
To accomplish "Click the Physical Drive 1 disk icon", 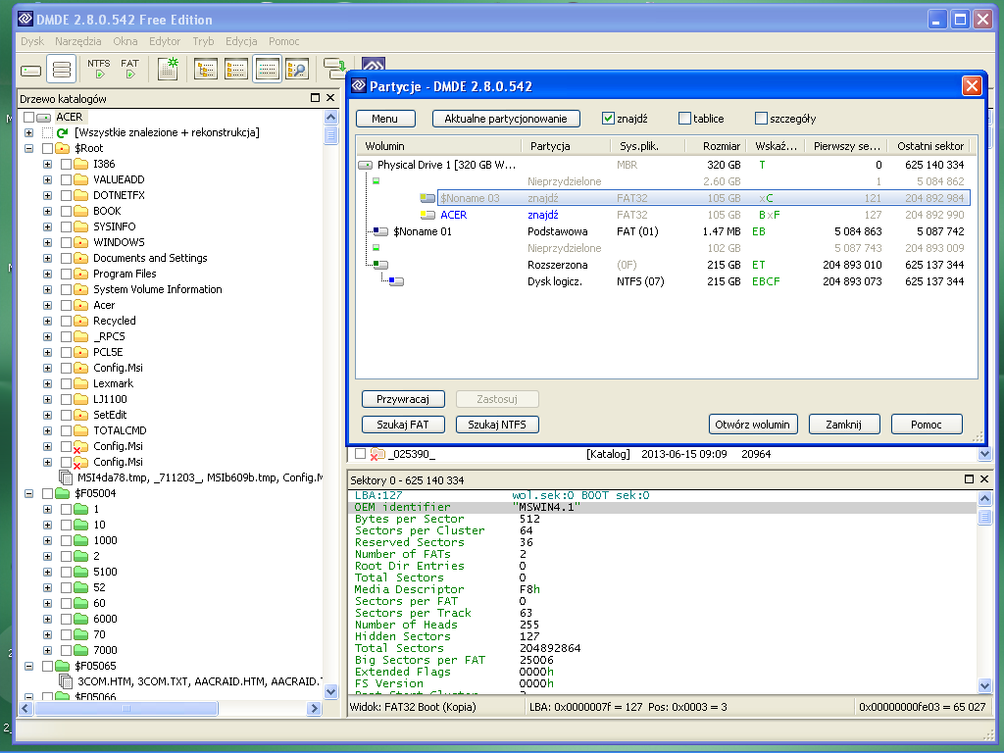I will point(365,165).
